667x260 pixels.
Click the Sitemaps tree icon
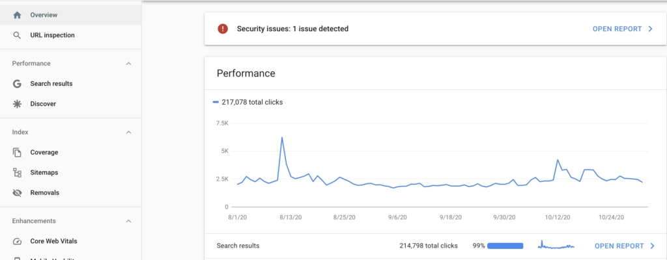[17, 173]
